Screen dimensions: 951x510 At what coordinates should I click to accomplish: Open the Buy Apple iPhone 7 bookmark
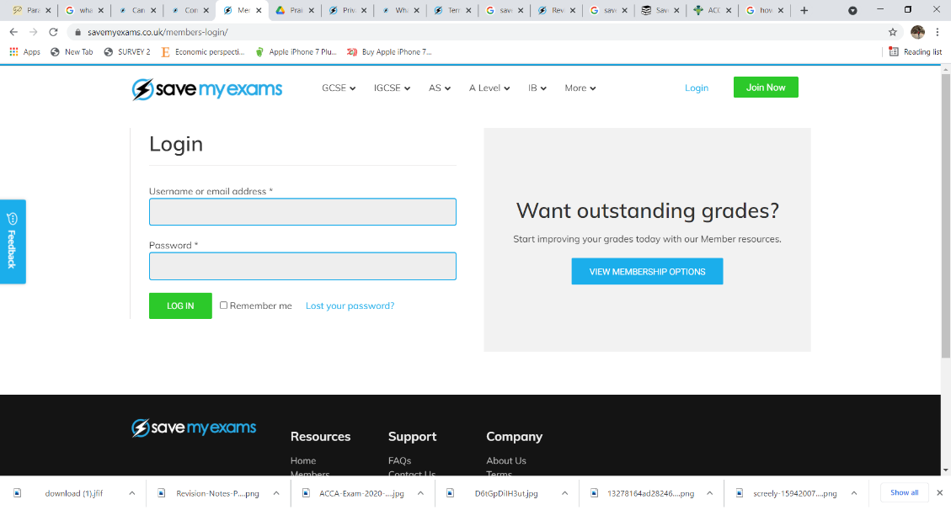point(389,52)
